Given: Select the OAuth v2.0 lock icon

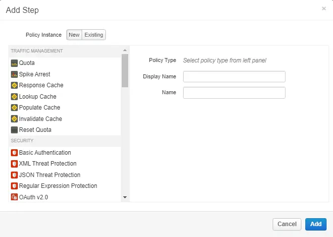Looking at the screenshot, I should tap(14, 197).
